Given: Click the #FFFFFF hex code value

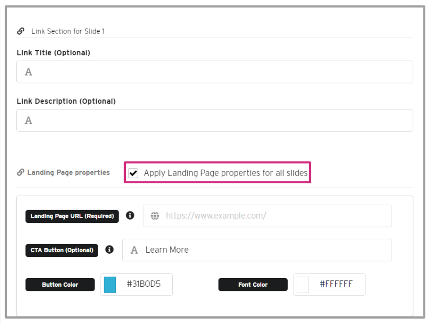Looking at the screenshot, I should pos(336,285).
